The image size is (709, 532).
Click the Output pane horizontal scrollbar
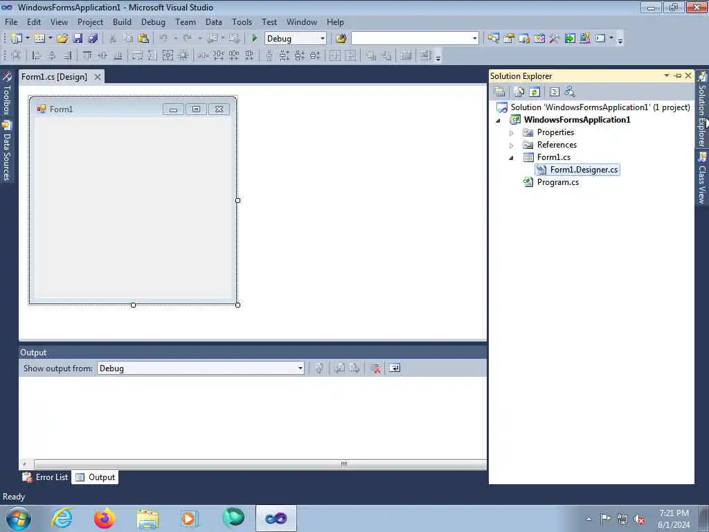(260, 464)
